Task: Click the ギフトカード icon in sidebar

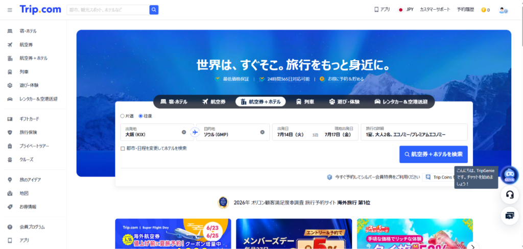Action: (x=10, y=119)
